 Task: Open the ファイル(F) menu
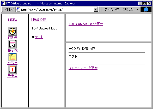pos(112,9)
